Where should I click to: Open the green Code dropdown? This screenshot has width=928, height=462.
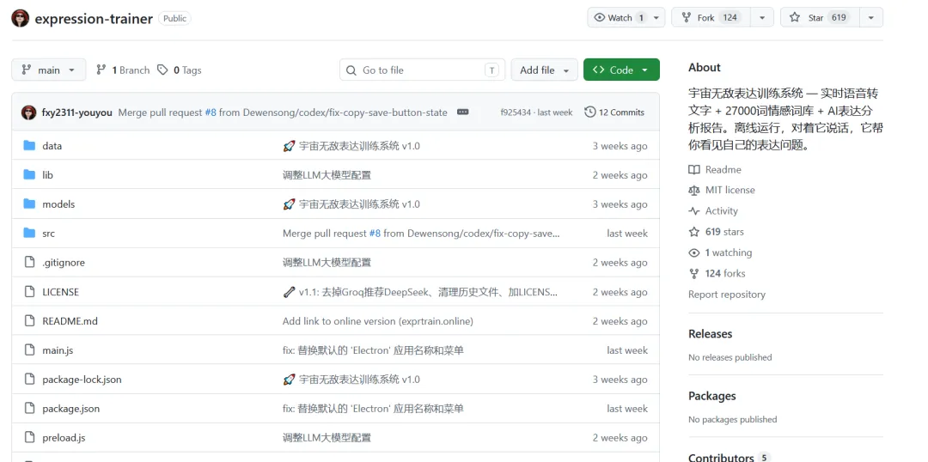coord(621,70)
